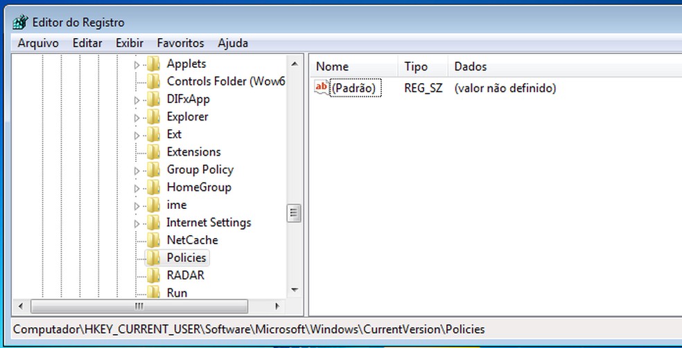Click the Run folder icon
682x348 pixels.
pyautogui.click(x=154, y=293)
